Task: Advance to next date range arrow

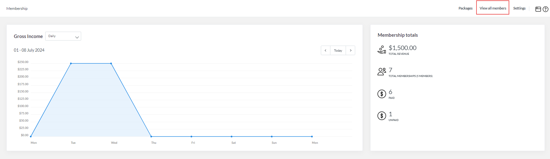Action: (350, 50)
